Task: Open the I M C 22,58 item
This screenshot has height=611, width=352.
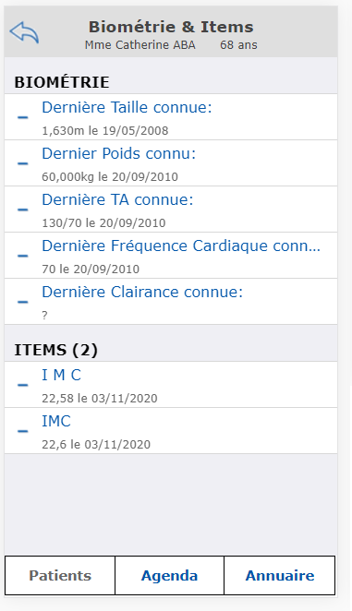Action: pos(171,385)
